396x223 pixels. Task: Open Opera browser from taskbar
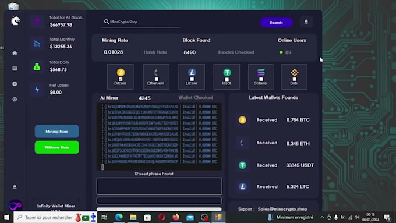[162, 217]
